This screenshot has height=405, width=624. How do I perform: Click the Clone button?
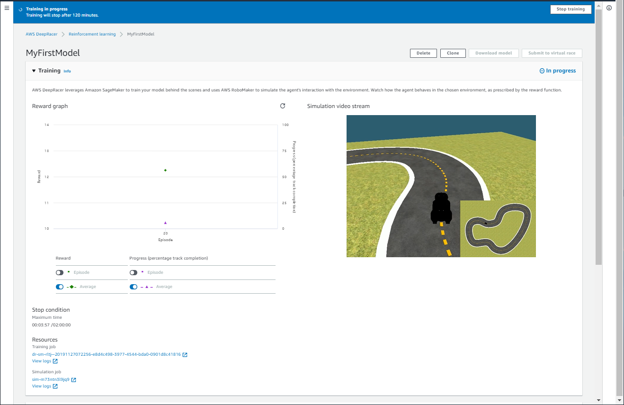pos(453,53)
